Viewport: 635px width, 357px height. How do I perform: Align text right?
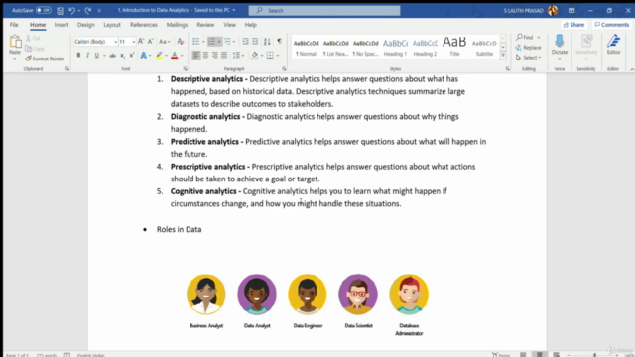click(214, 56)
